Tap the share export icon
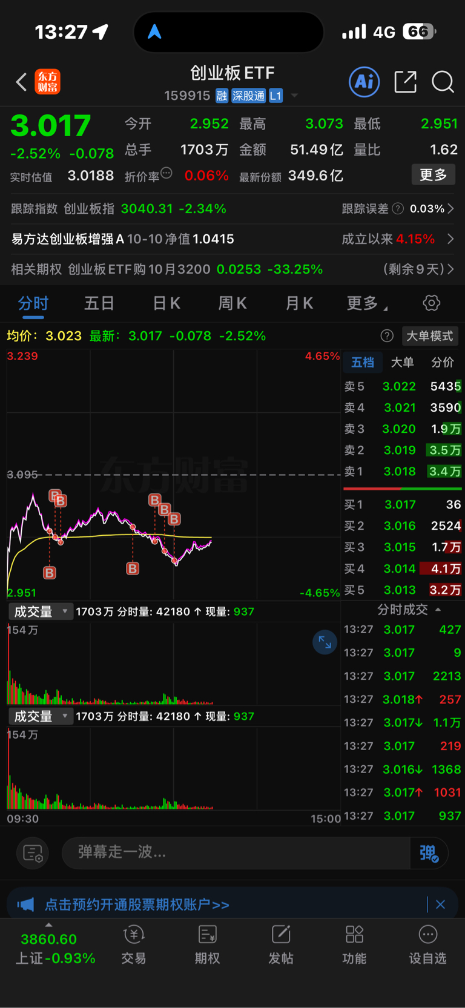Screen dimensions: 465x1008 (x=405, y=81)
